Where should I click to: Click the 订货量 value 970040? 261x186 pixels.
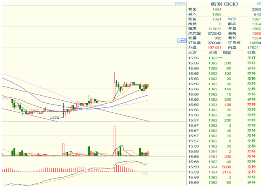point(214,43)
